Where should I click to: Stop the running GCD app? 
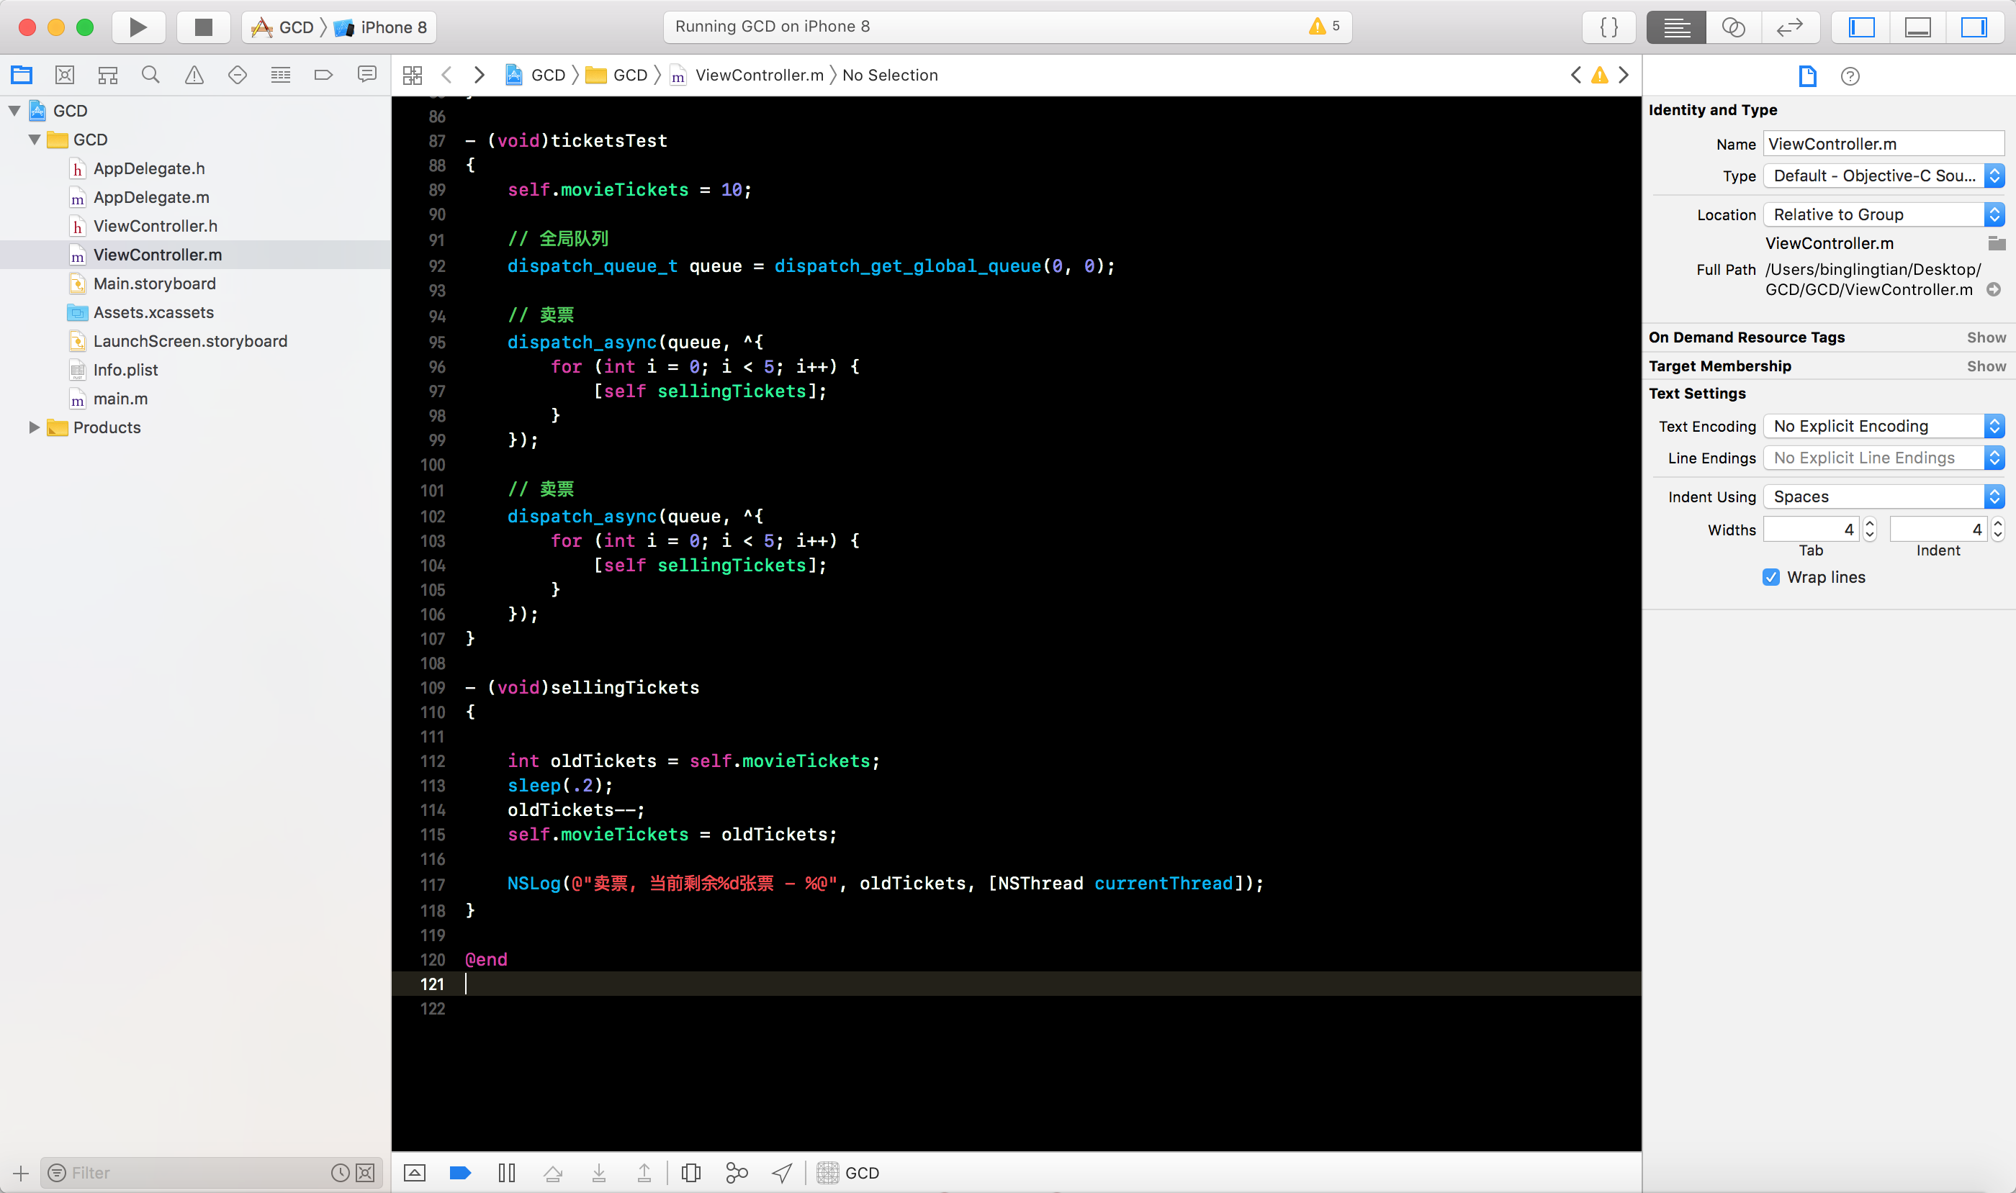click(x=204, y=27)
